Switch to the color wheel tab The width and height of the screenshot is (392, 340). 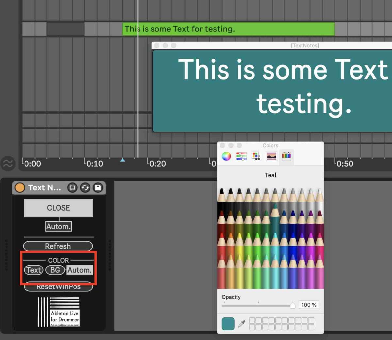point(226,156)
